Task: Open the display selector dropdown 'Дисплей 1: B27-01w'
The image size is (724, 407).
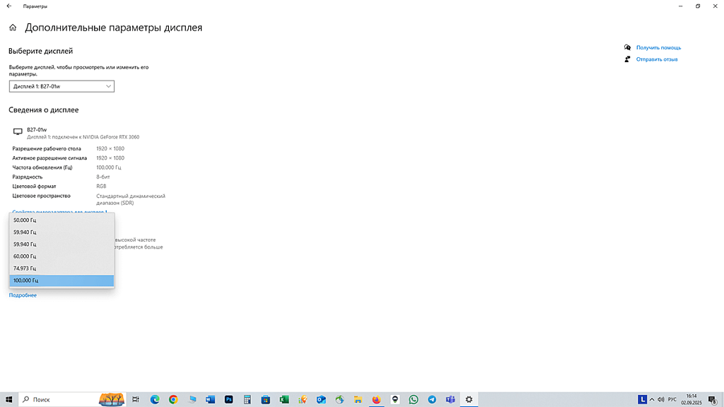Action: click(62, 86)
